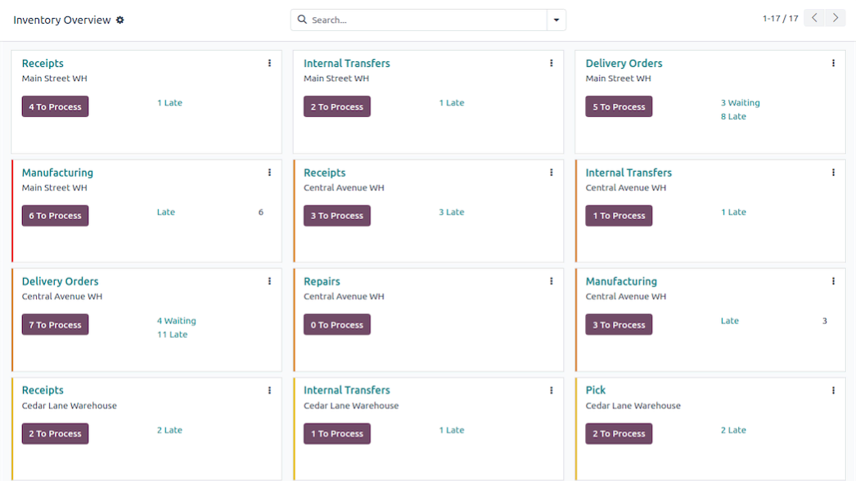
Task: Go to next page arrow
Action: 836,18
